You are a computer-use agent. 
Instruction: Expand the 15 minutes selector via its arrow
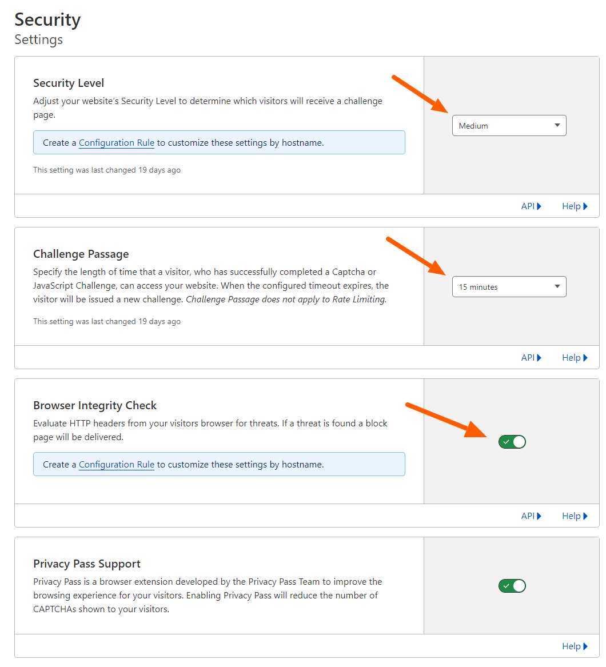(x=556, y=286)
